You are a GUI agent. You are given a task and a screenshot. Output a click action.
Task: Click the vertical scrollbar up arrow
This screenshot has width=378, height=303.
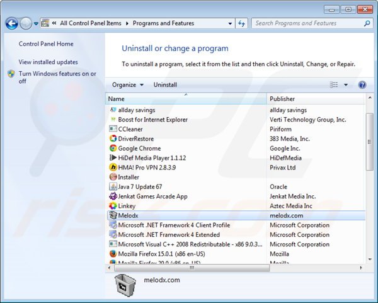[x=370, y=98]
